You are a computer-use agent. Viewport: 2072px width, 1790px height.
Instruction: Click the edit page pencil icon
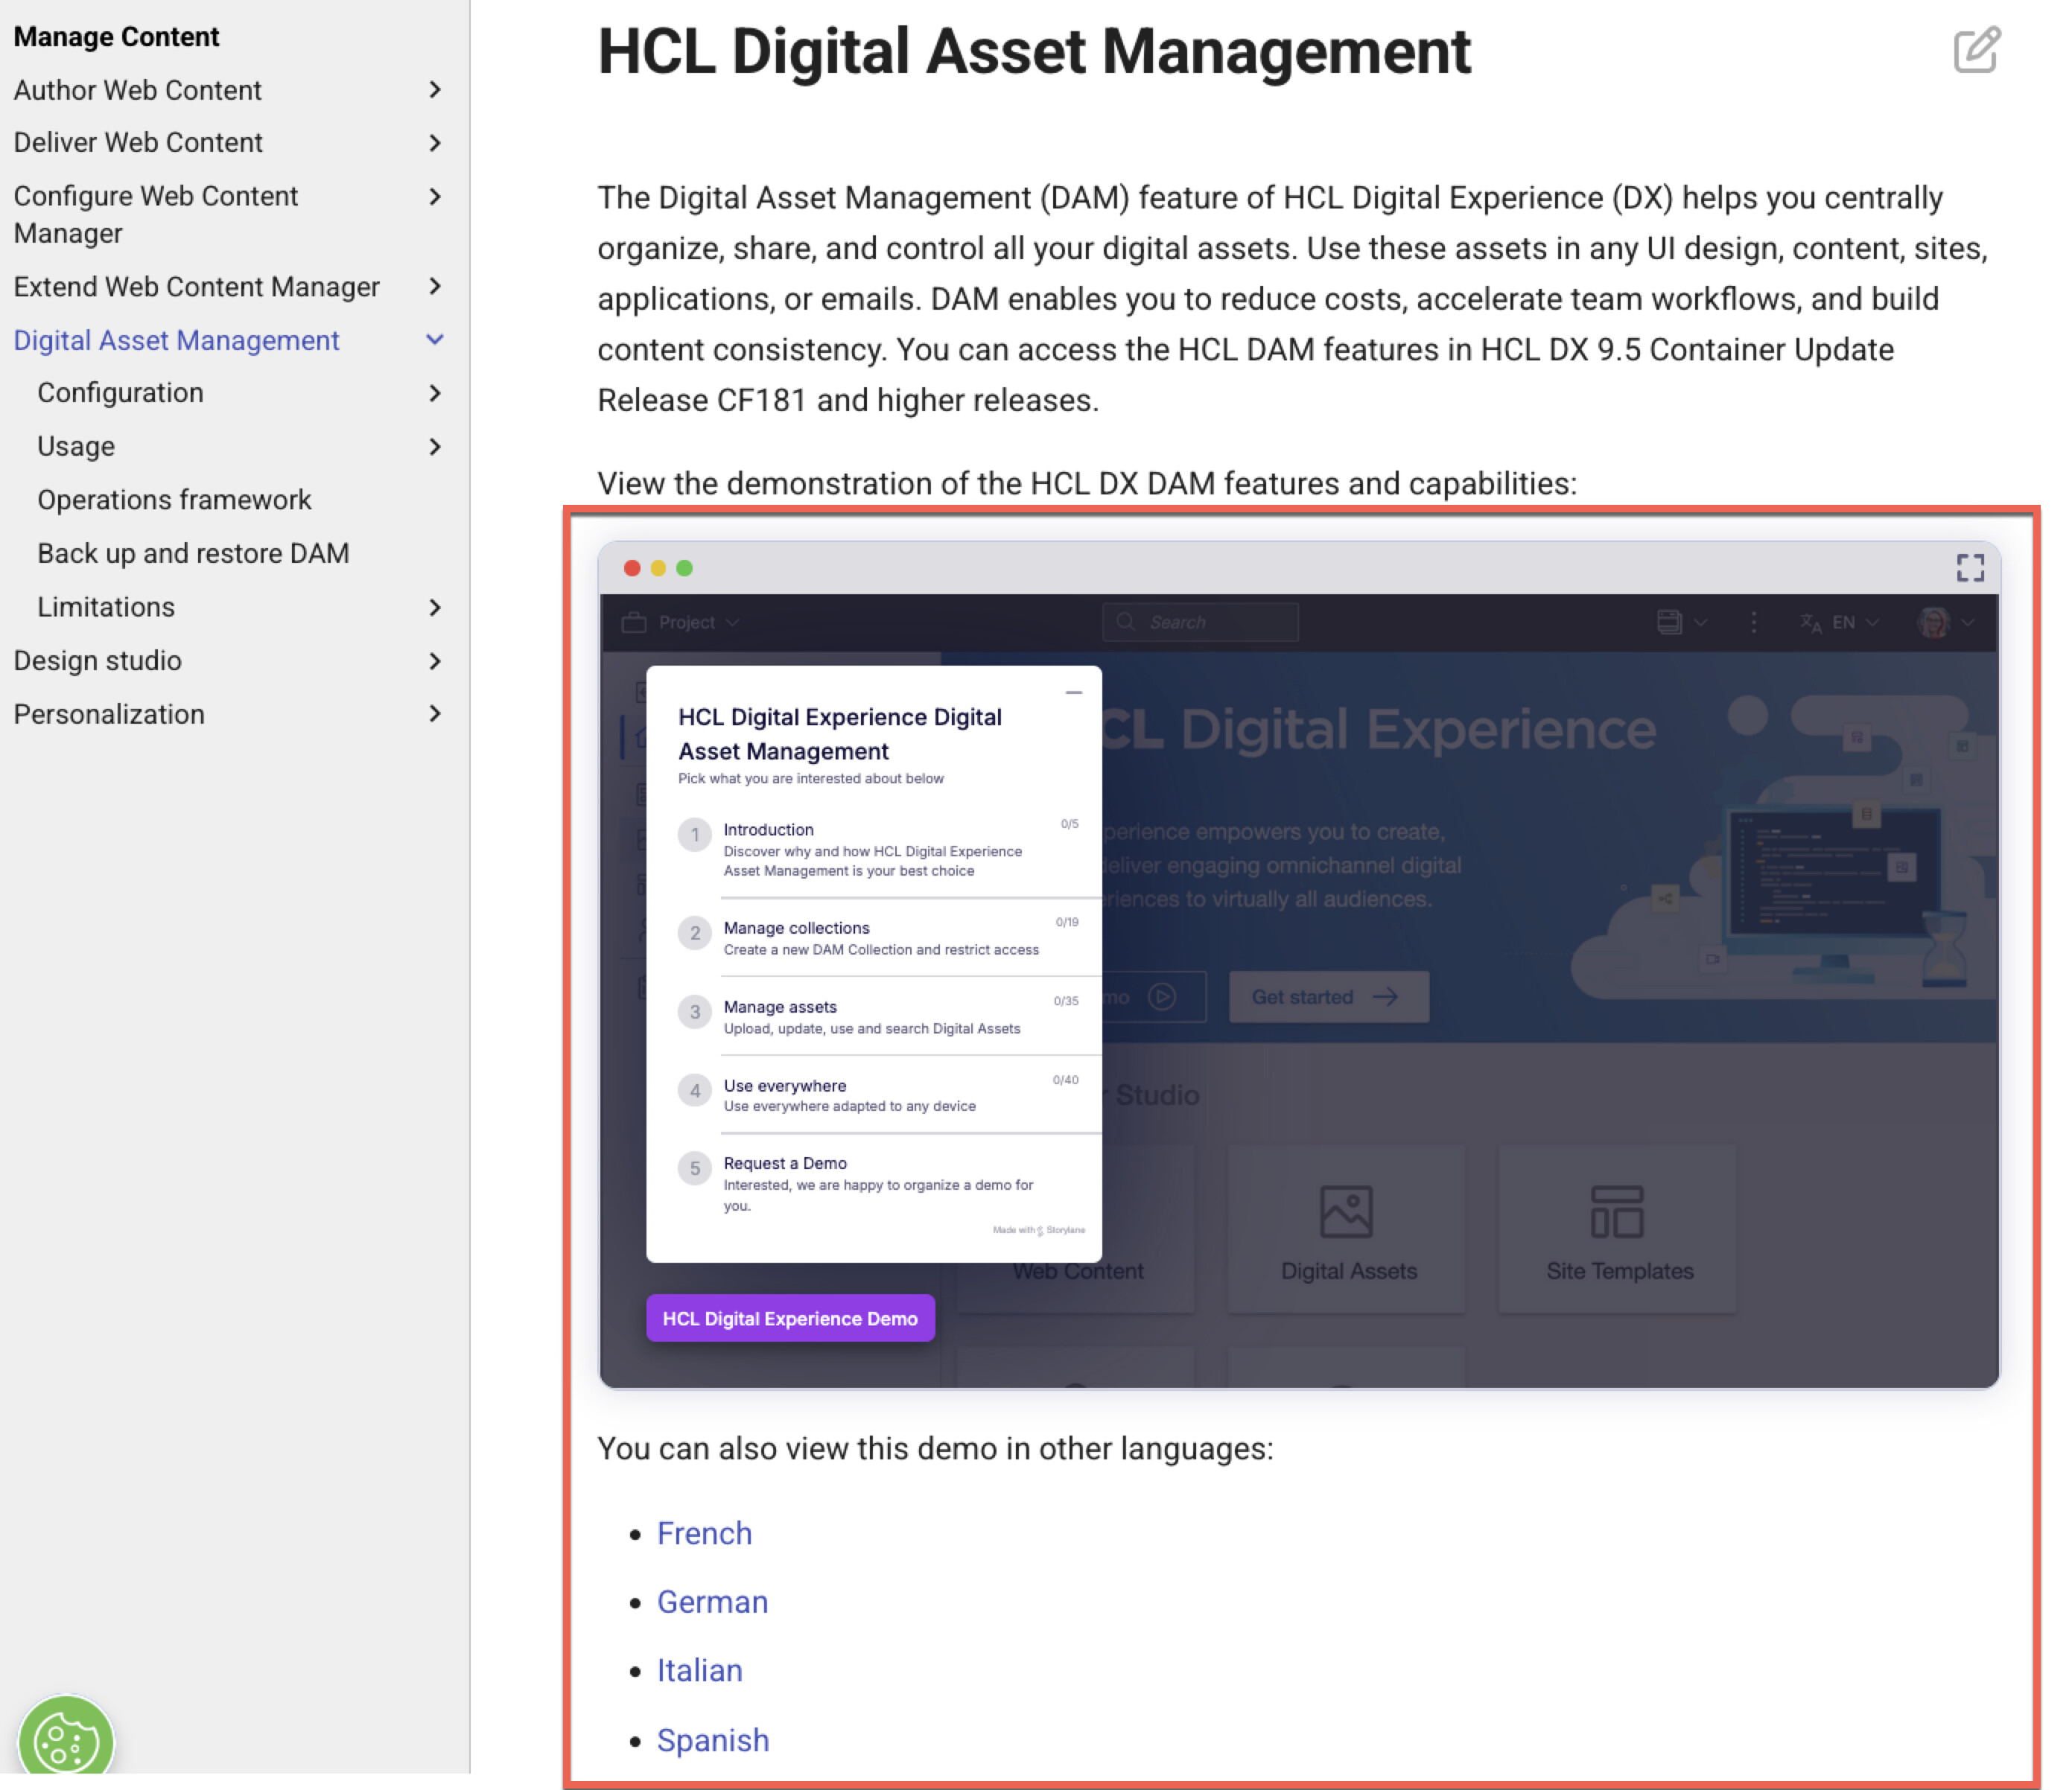1976,50
